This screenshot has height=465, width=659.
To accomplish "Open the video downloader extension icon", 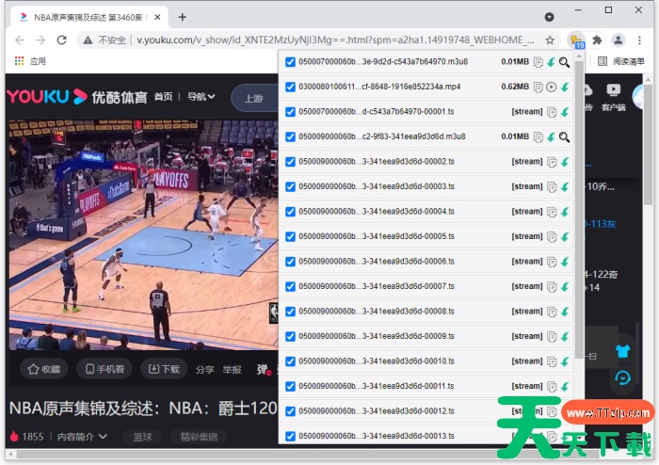I will [575, 40].
